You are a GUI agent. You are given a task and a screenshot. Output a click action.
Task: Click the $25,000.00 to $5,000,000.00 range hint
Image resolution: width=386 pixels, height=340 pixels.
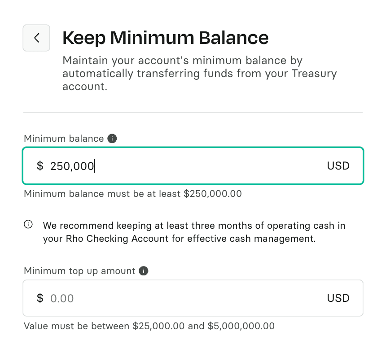[149, 326]
